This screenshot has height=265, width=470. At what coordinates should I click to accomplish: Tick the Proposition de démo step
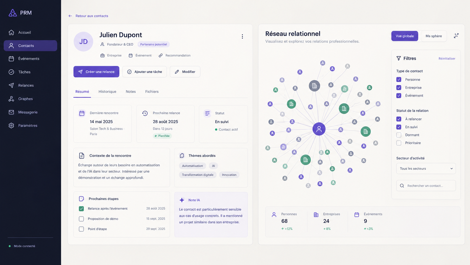81,219
